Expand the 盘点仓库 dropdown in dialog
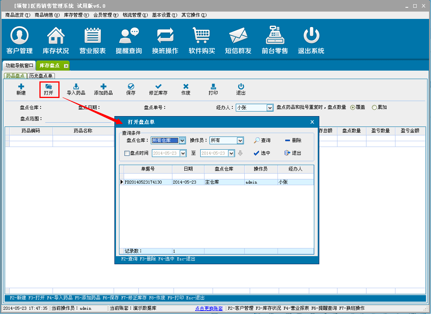 (182, 141)
